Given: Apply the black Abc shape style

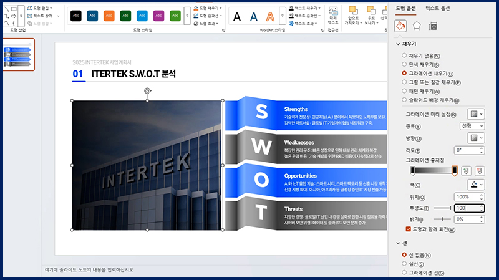Looking at the screenshot, I should (75, 16).
